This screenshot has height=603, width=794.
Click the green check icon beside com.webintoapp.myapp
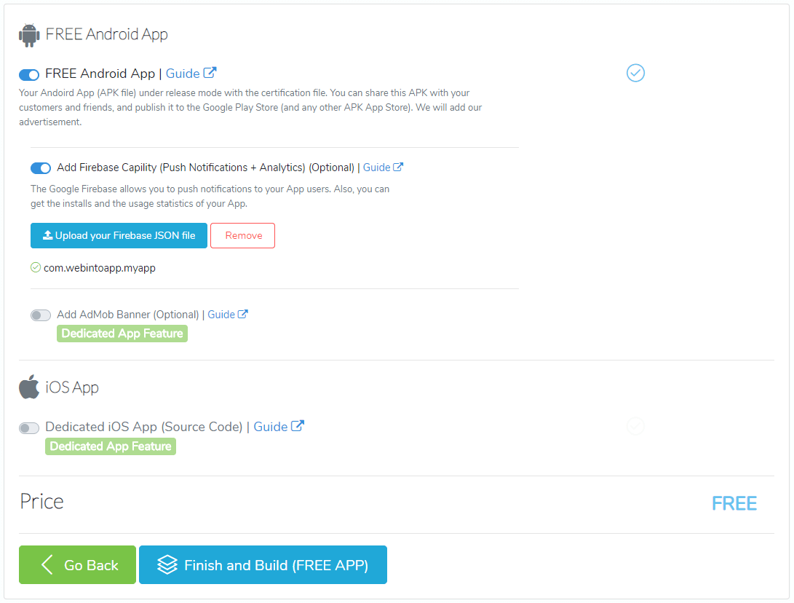tap(36, 267)
